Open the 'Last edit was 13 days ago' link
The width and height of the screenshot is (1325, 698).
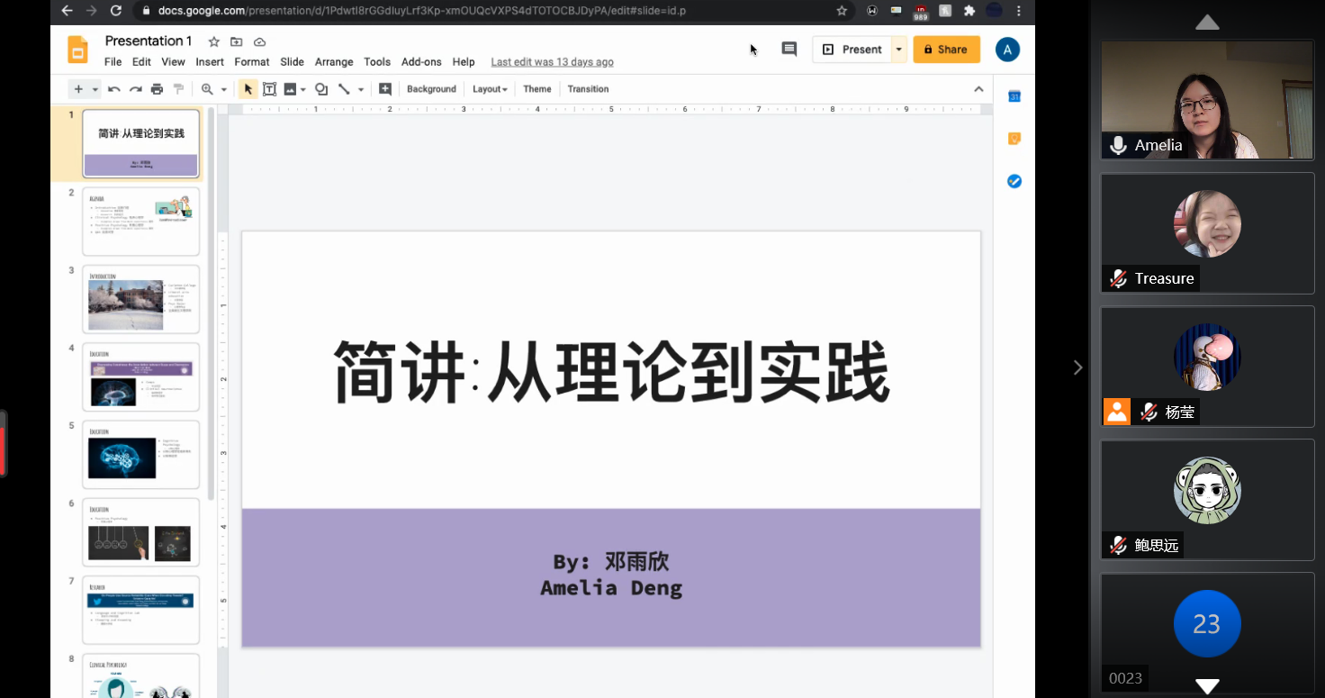pyautogui.click(x=552, y=62)
